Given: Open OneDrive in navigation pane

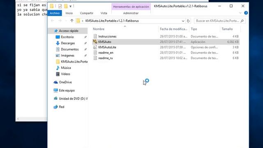Looking at the screenshot, I should [x=65, y=82].
